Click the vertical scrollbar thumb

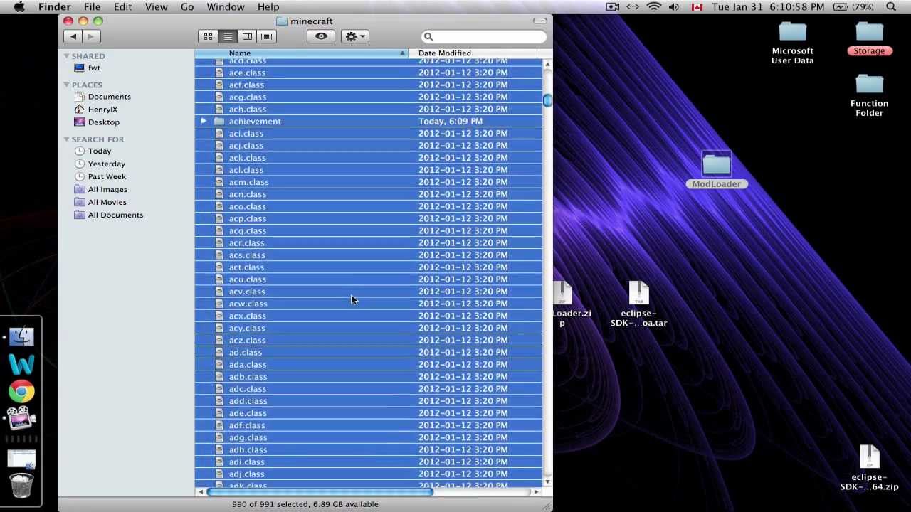tap(547, 100)
